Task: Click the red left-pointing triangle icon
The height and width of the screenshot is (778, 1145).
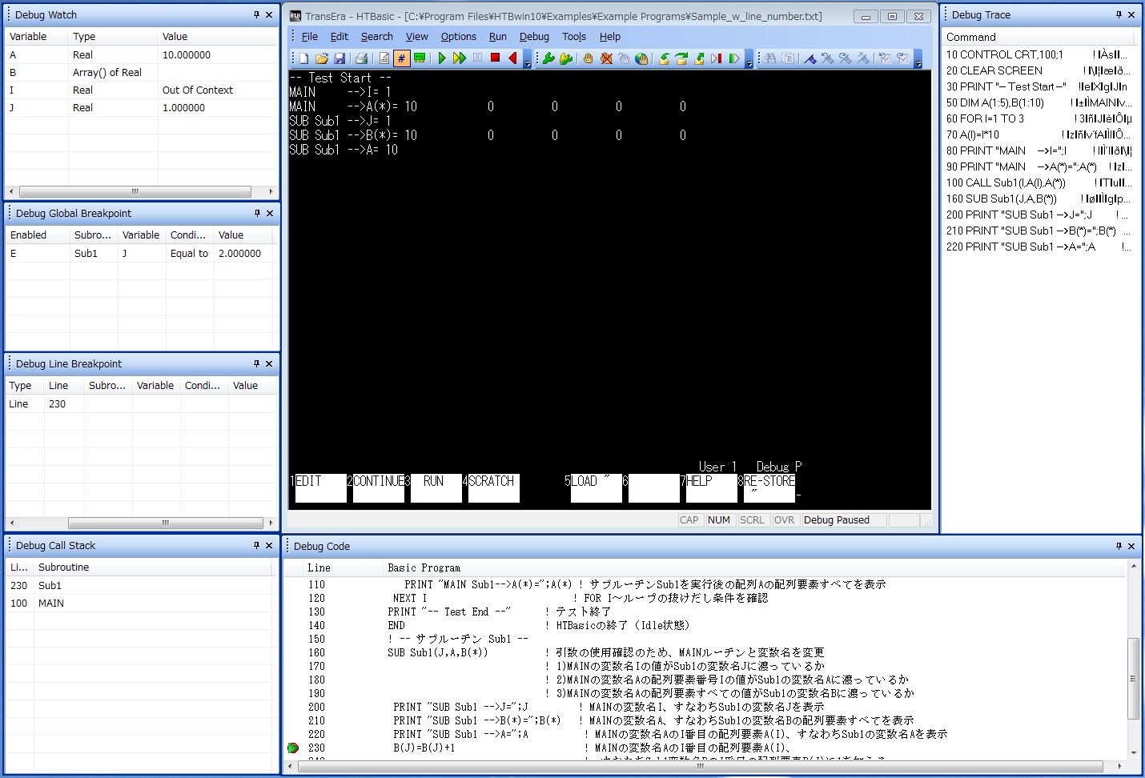Action: click(513, 58)
